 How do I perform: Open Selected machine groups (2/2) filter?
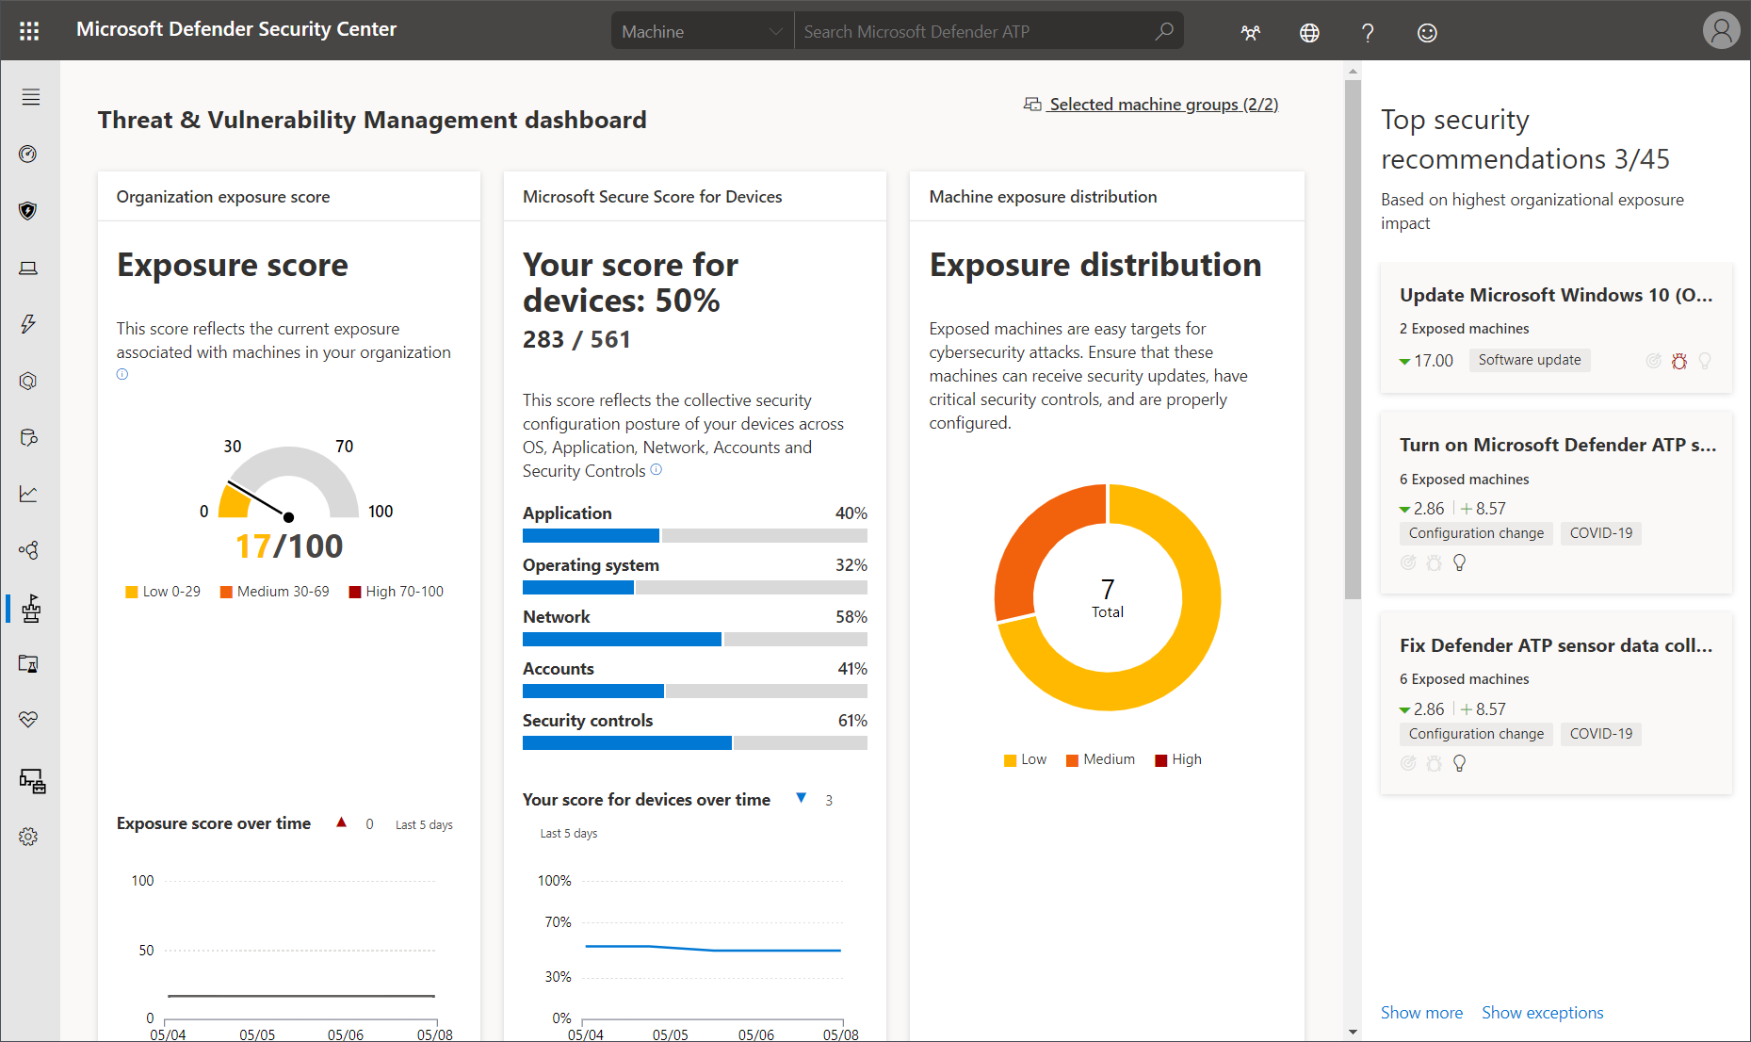[x=1151, y=105]
